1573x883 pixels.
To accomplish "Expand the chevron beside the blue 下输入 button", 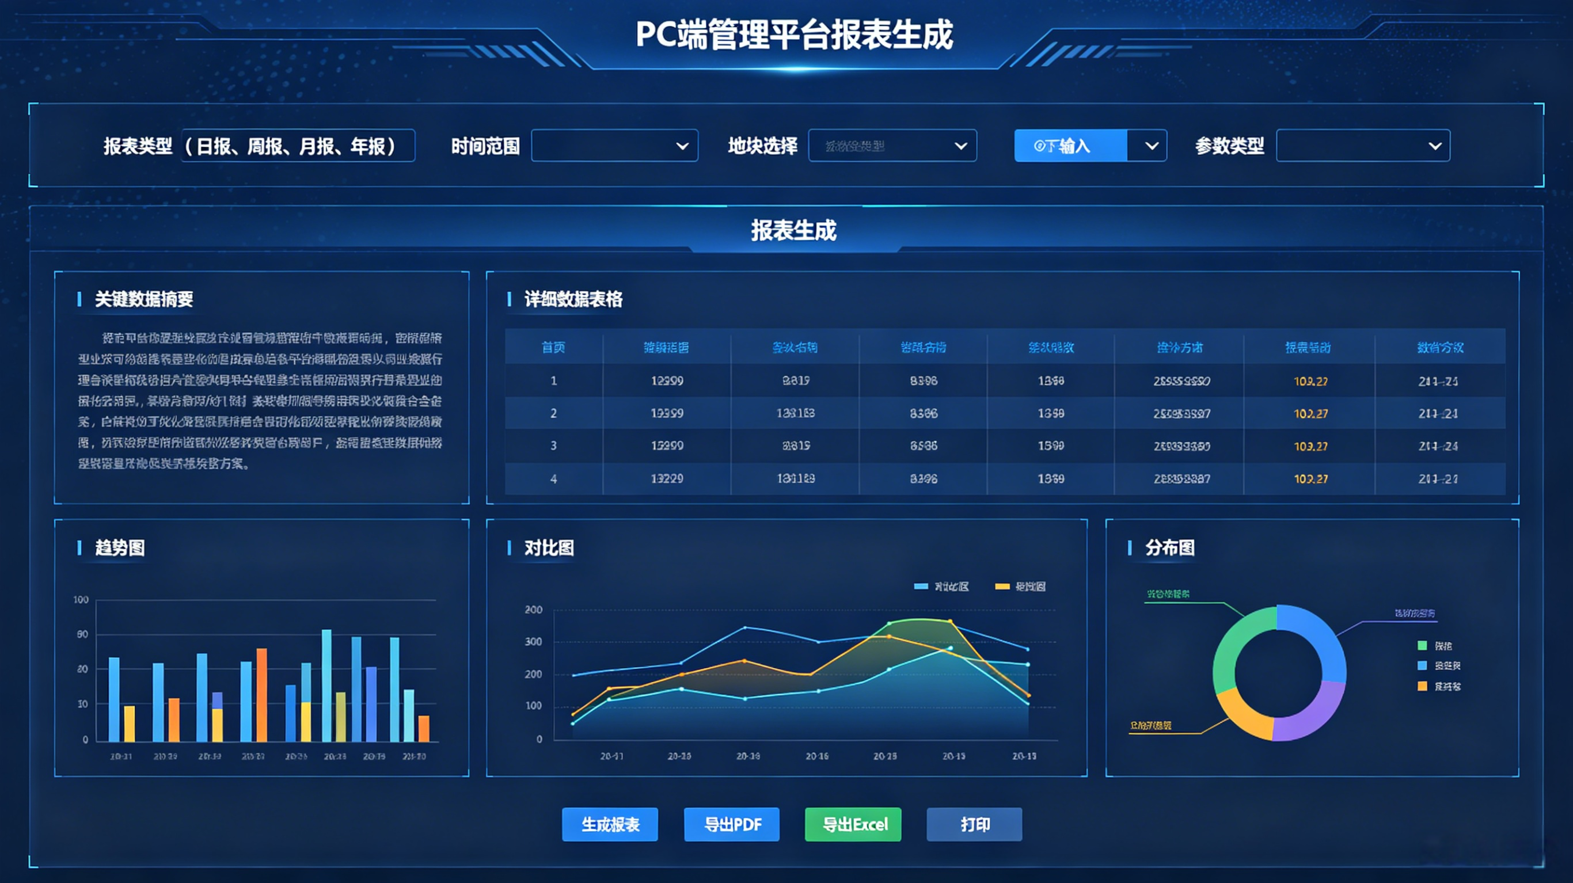I will [1151, 146].
